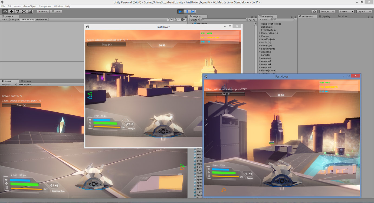Select the Hand (view) tool
Image resolution: width=374 pixels, height=203 pixels.
pyautogui.click(x=5, y=11)
